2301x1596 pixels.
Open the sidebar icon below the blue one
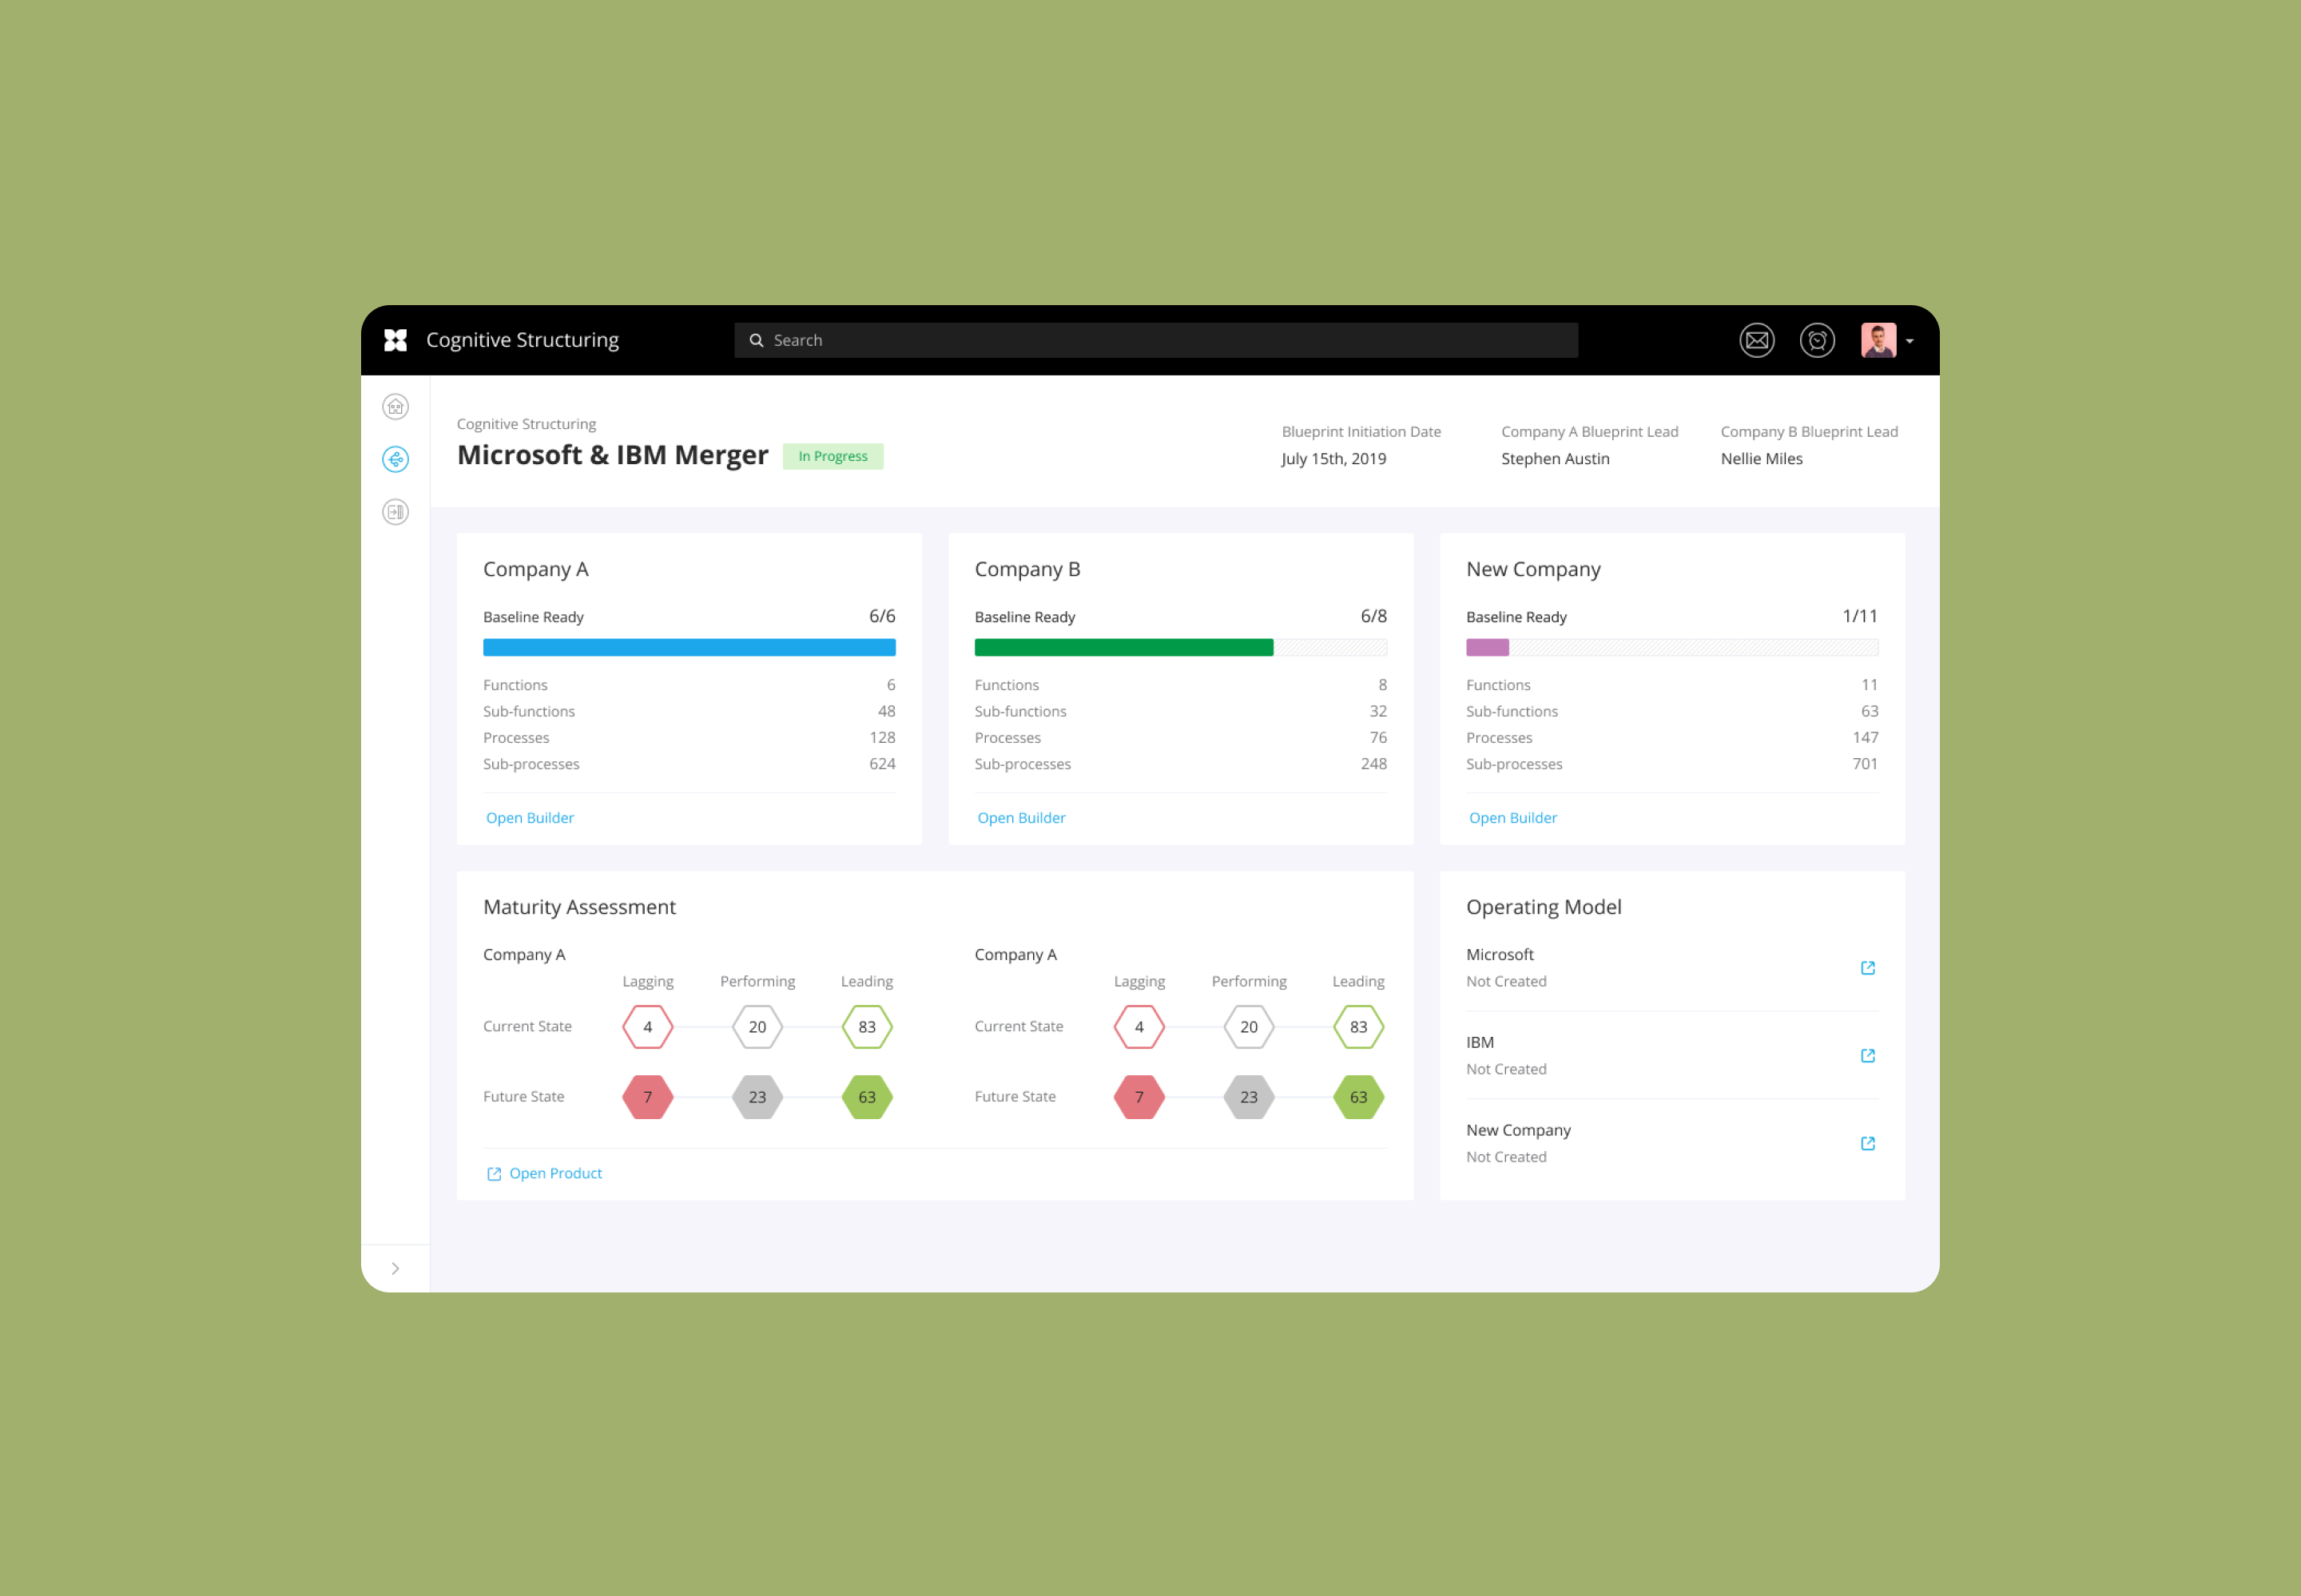(395, 512)
